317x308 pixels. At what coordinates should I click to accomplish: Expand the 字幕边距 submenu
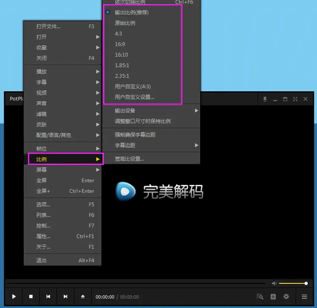151,145
